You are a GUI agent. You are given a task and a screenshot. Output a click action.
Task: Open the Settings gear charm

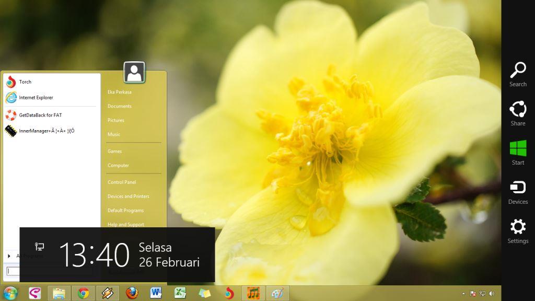pos(518,231)
